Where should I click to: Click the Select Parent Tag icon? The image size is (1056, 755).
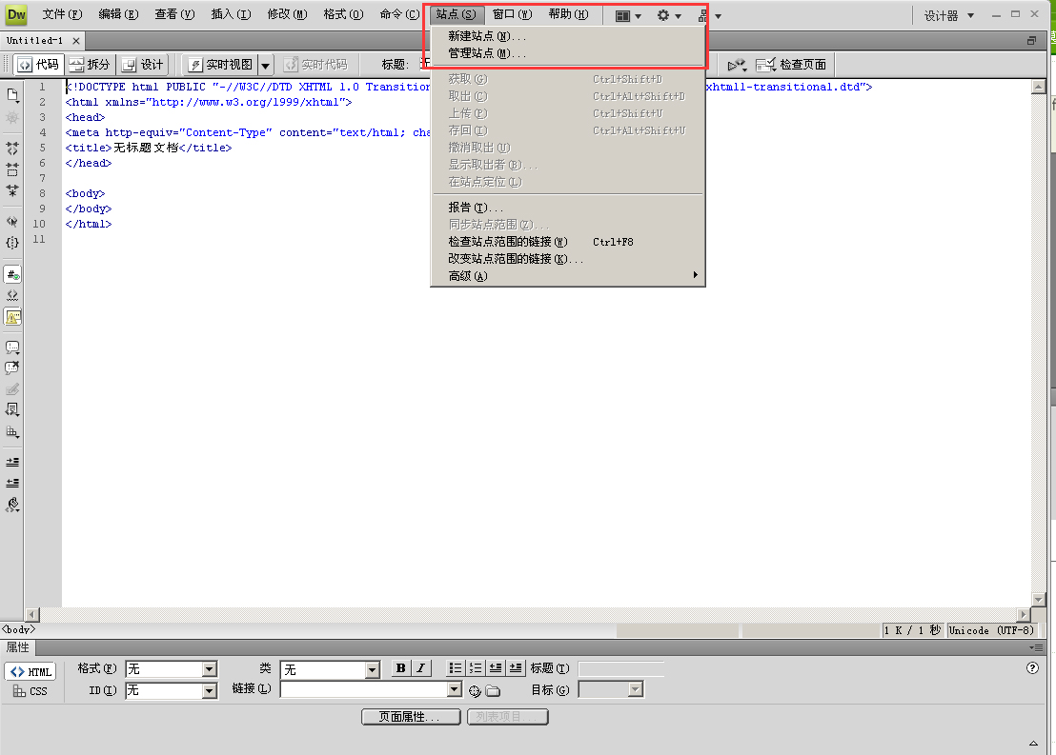point(12,221)
